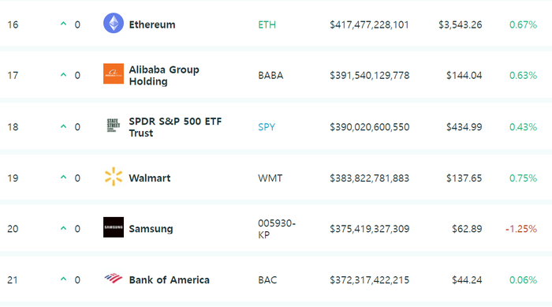
Task: Click the Ethereum logo icon
Action: pyautogui.click(x=114, y=23)
